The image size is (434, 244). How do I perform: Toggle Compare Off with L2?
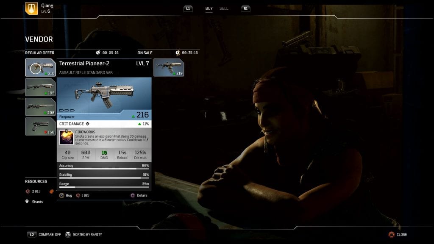click(44, 235)
